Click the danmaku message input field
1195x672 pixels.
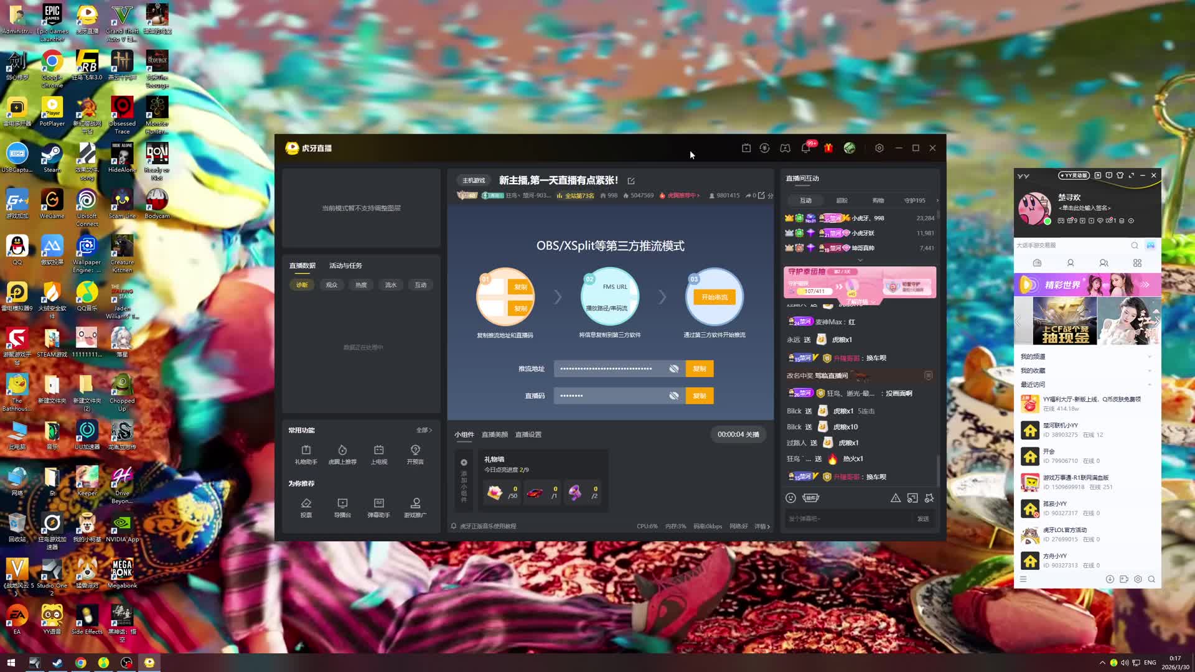846,518
